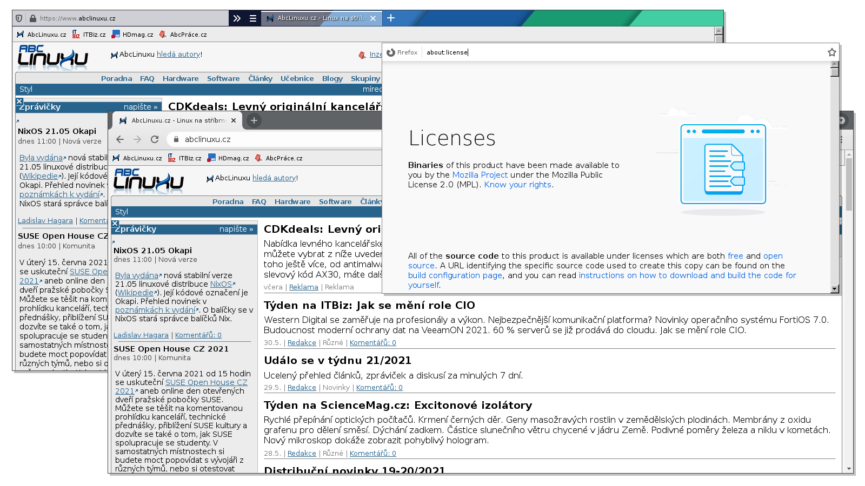Click the padlock icon in rear Firefox address bar
865x486 pixels.
(x=33, y=18)
